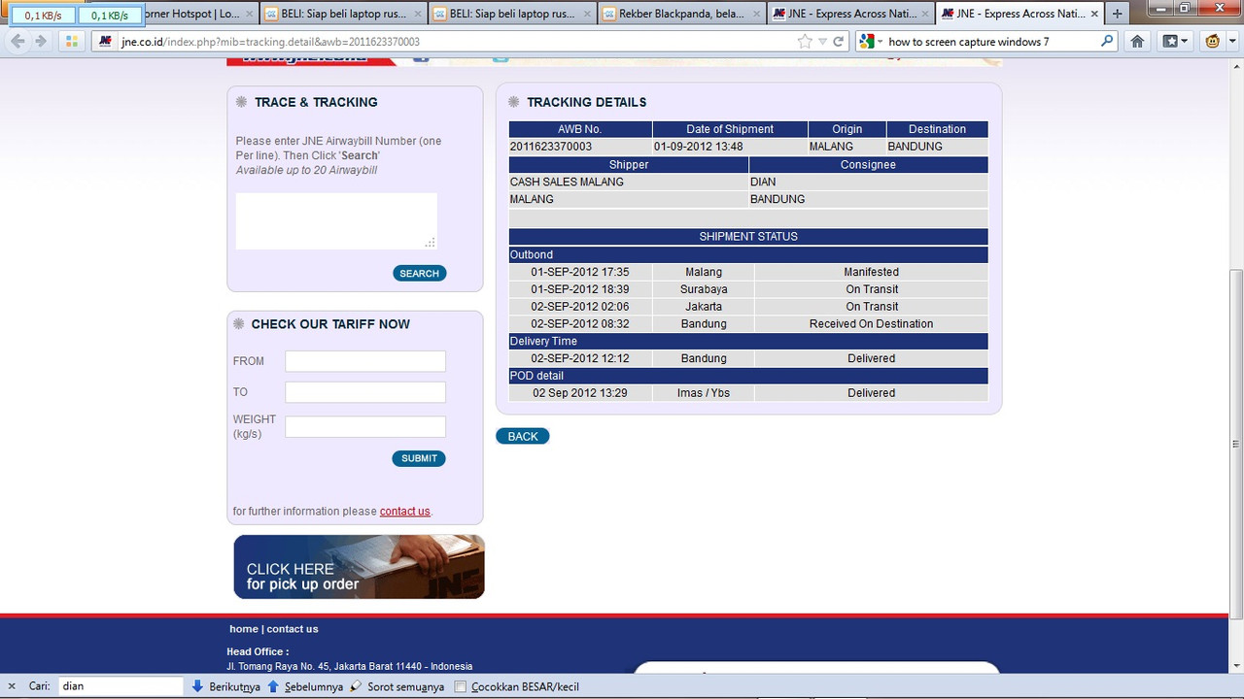
Task: Open a new tab with the plus button
Action: tap(1117, 14)
